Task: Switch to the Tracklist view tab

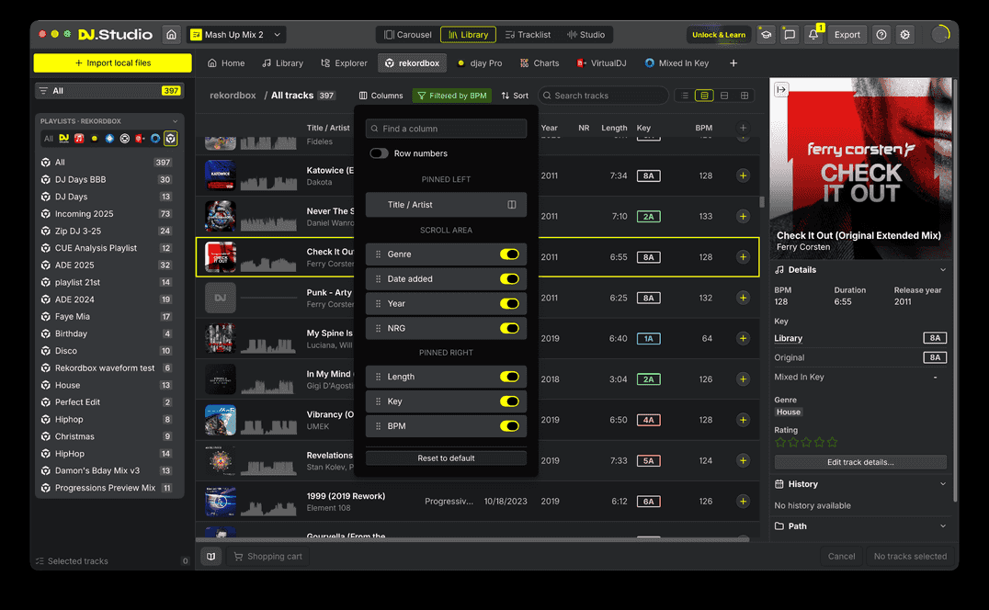Action: point(528,35)
